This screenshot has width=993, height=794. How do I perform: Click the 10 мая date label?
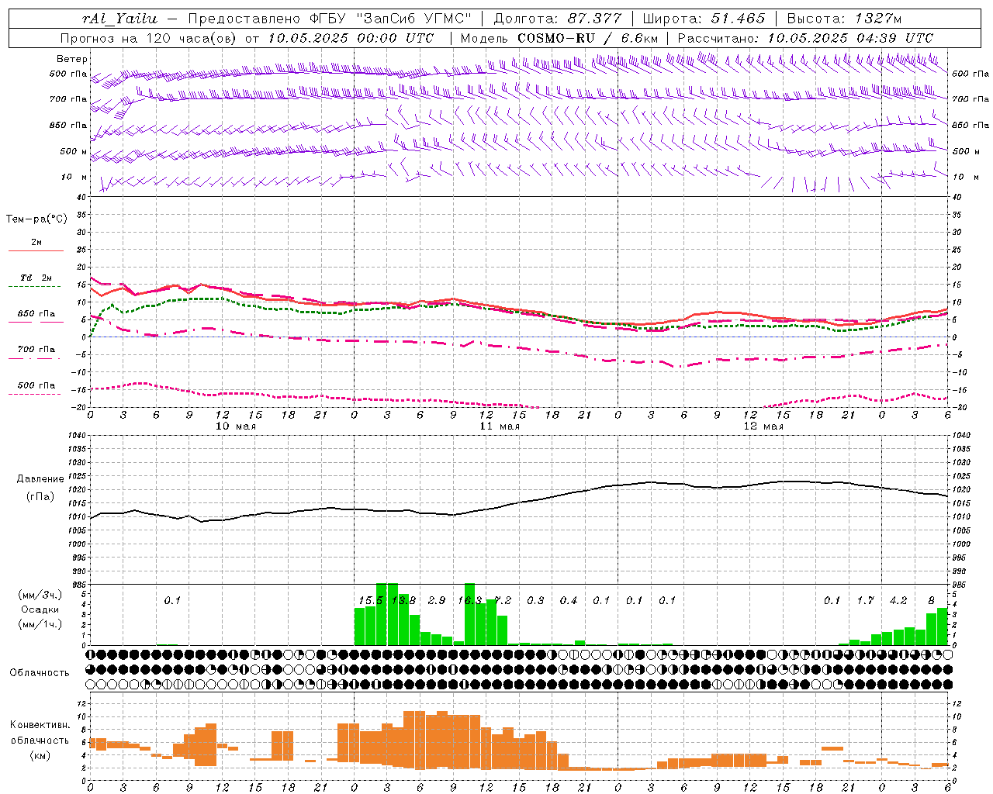(236, 426)
